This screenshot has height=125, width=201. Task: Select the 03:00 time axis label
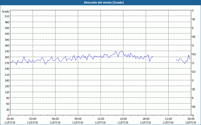point(33,119)
